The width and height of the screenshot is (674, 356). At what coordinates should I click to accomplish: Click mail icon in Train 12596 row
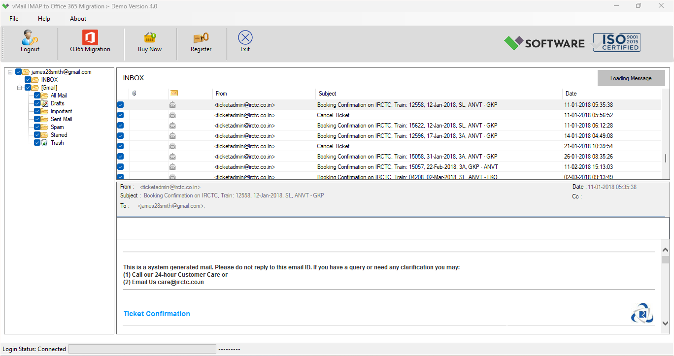click(x=172, y=136)
